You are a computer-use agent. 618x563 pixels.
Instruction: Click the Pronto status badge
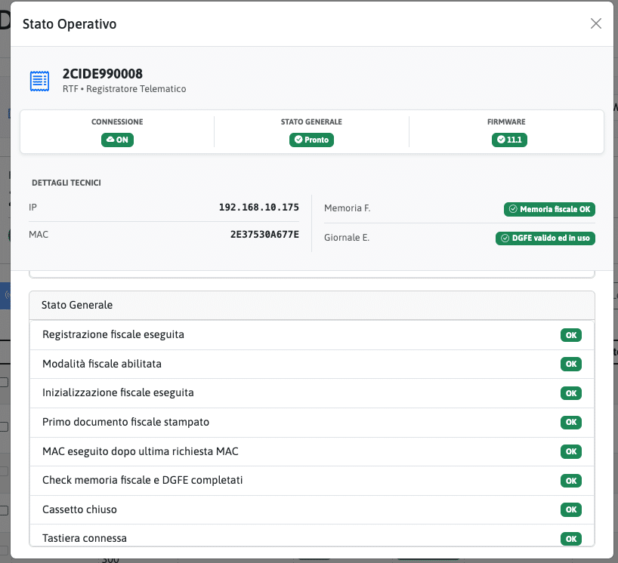[311, 140]
